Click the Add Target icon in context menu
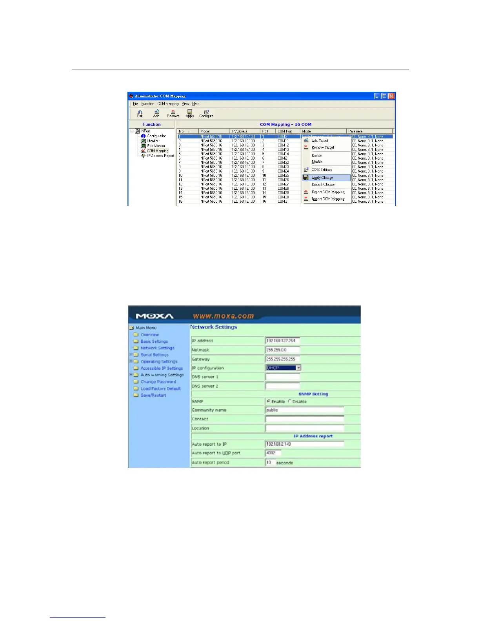 306,140
